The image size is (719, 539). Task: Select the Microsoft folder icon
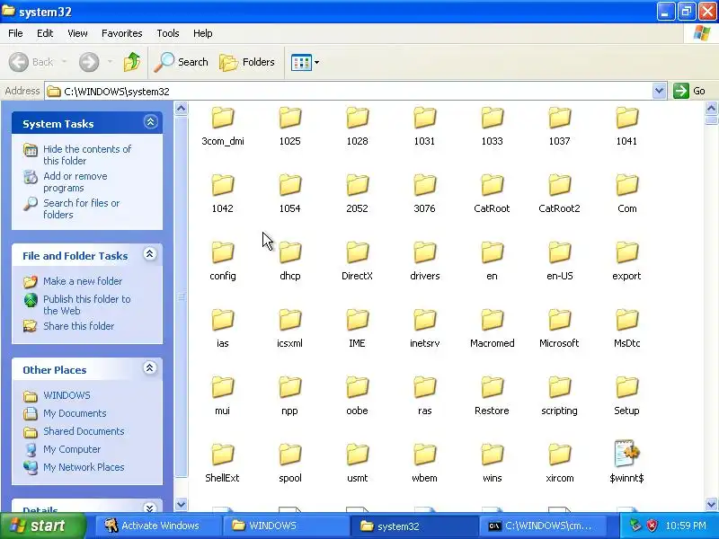[559, 321]
